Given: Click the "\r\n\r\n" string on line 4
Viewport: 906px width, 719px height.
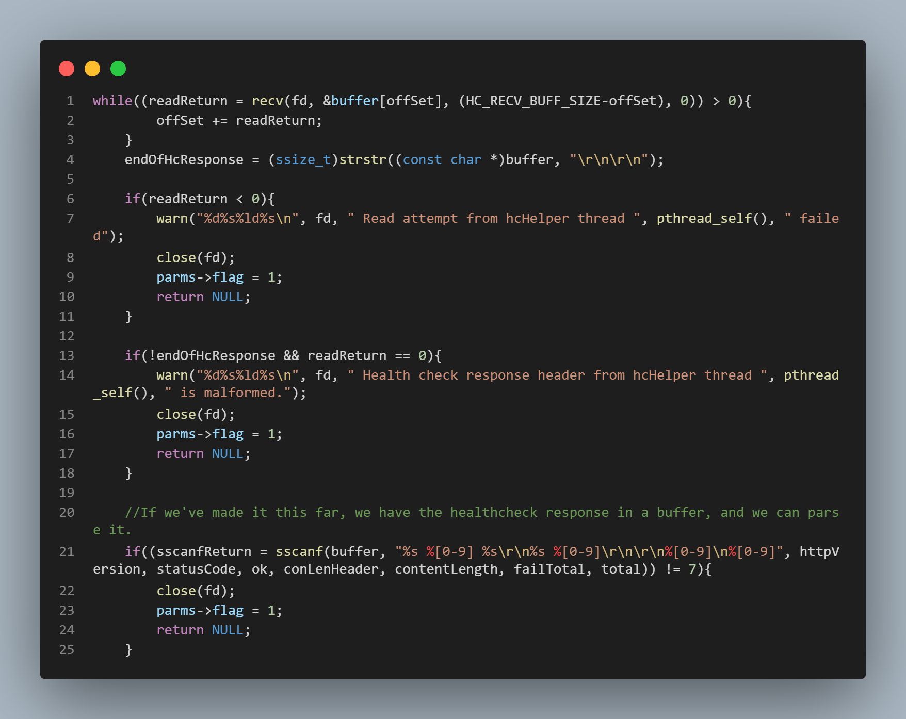Looking at the screenshot, I should click(609, 159).
